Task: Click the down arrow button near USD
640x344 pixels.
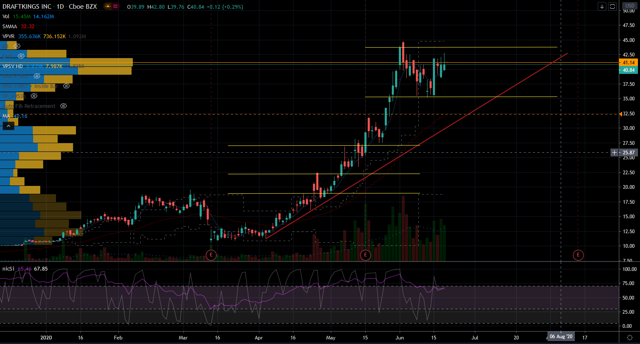Action: [602, 6]
